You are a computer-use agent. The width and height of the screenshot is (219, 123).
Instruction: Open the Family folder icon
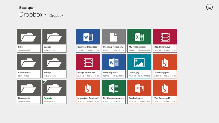pyautogui.click(x=54, y=63)
